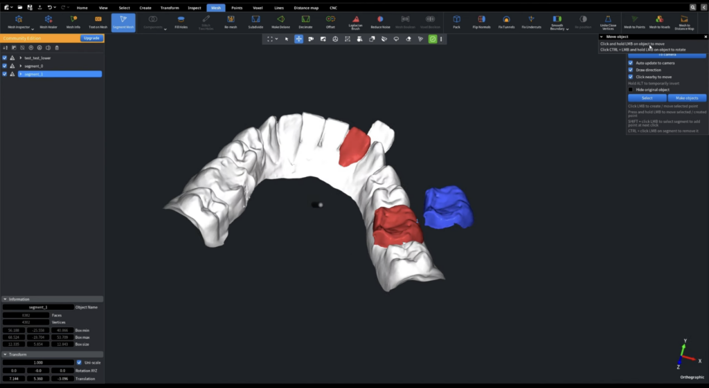The height and width of the screenshot is (388, 709).
Task: Uncheck Auto update to camera
Action: pos(631,63)
